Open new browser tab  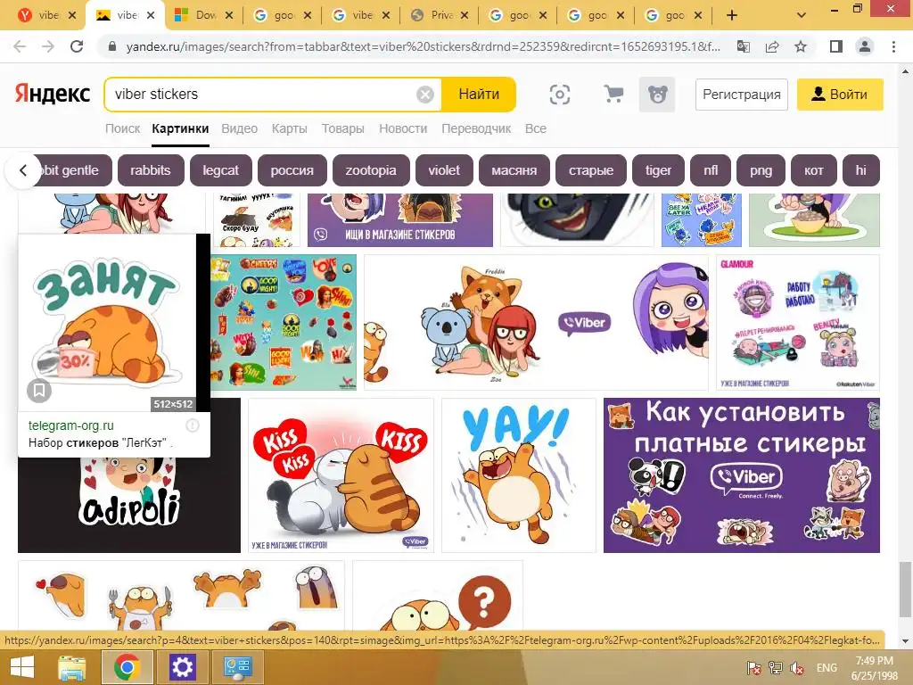(732, 16)
